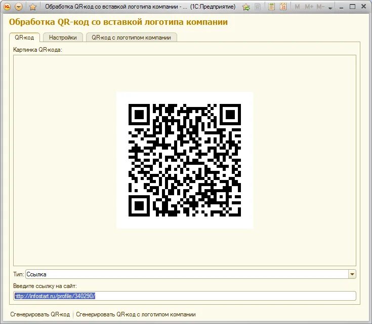Open the QR-код с логотипом компании tab
Viewport: 372px width, 324px height.
pos(131,38)
